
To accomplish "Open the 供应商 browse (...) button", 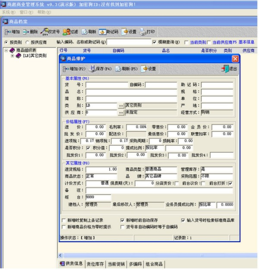I will click(x=121, y=113).
